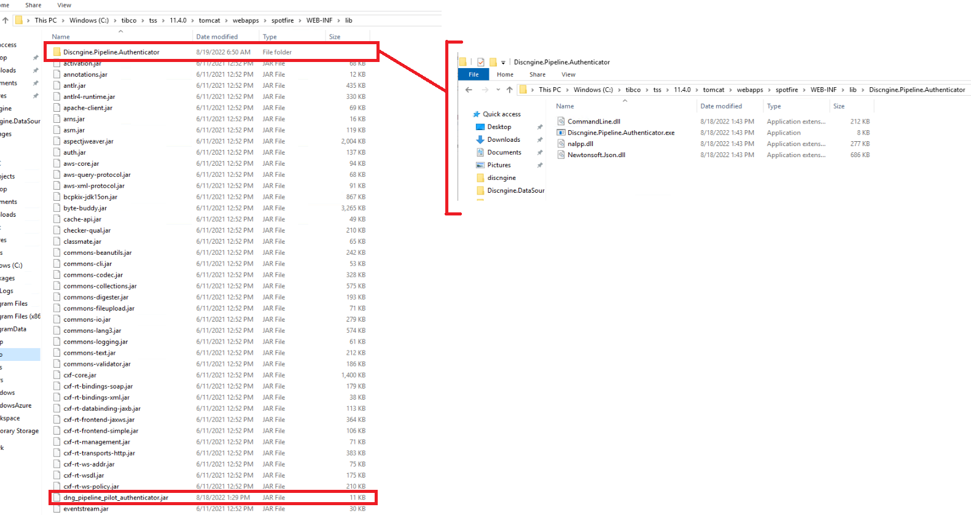Viewport: 971px width, 515px height.
Task: Click the pin icon beside Downloads in the right window
Action: pos(540,140)
